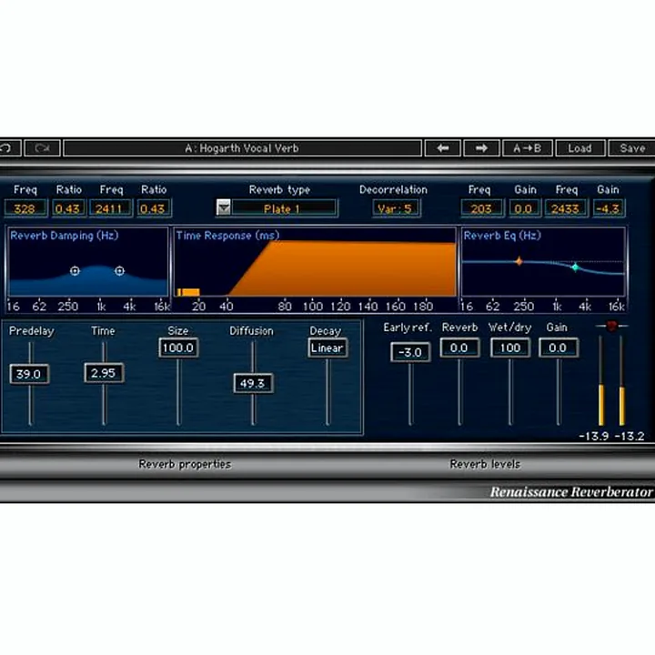Click the Predelay label
The width and height of the screenshot is (655, 655).
(31, 331)
